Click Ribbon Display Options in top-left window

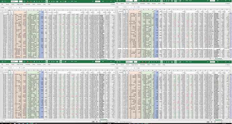click(103, 1)
